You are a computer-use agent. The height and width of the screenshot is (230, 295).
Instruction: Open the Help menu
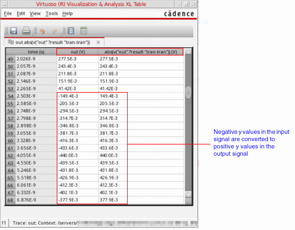[x=68, y=14]
